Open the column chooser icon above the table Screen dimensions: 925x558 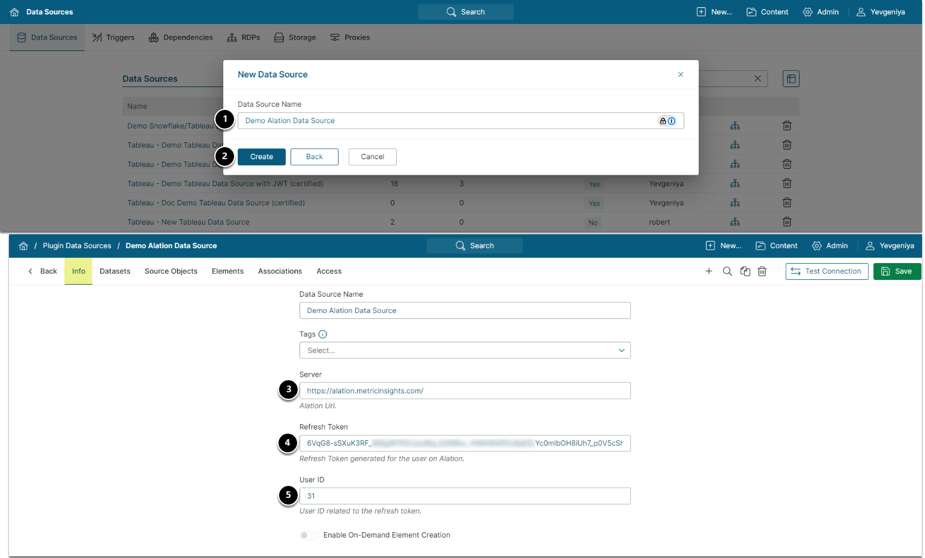[x=791, y=79]
